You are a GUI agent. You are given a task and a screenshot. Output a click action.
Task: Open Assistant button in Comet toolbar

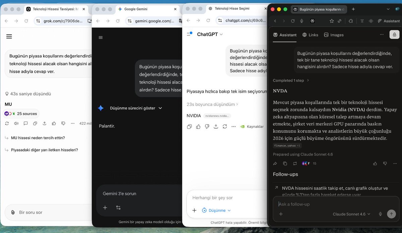(389, 21)
